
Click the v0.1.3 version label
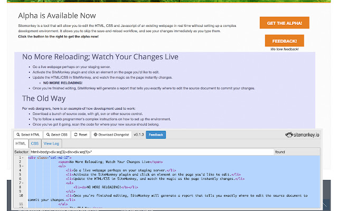click(139, 135)
